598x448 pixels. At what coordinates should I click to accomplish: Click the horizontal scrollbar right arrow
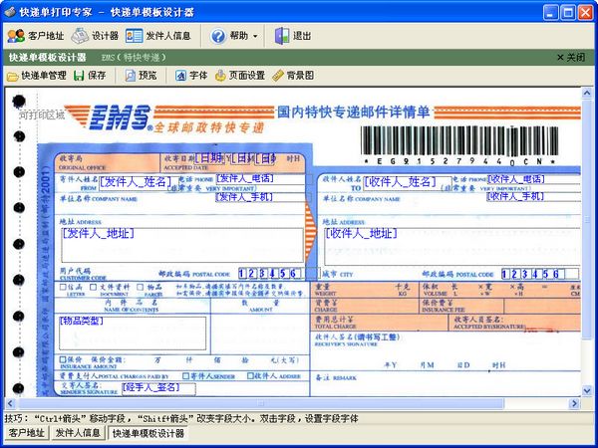coord(574,403)
